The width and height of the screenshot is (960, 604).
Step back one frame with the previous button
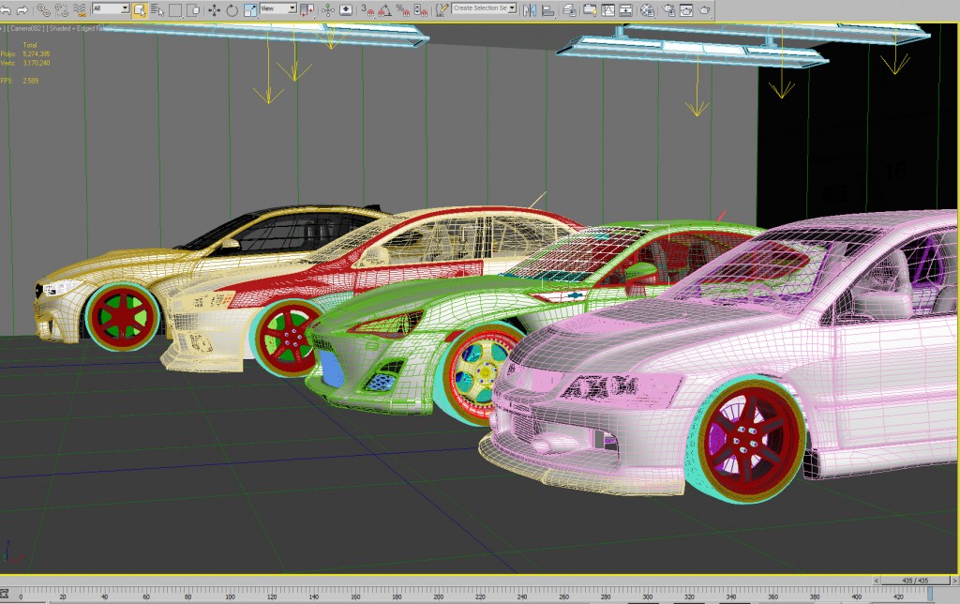(877, 580)
